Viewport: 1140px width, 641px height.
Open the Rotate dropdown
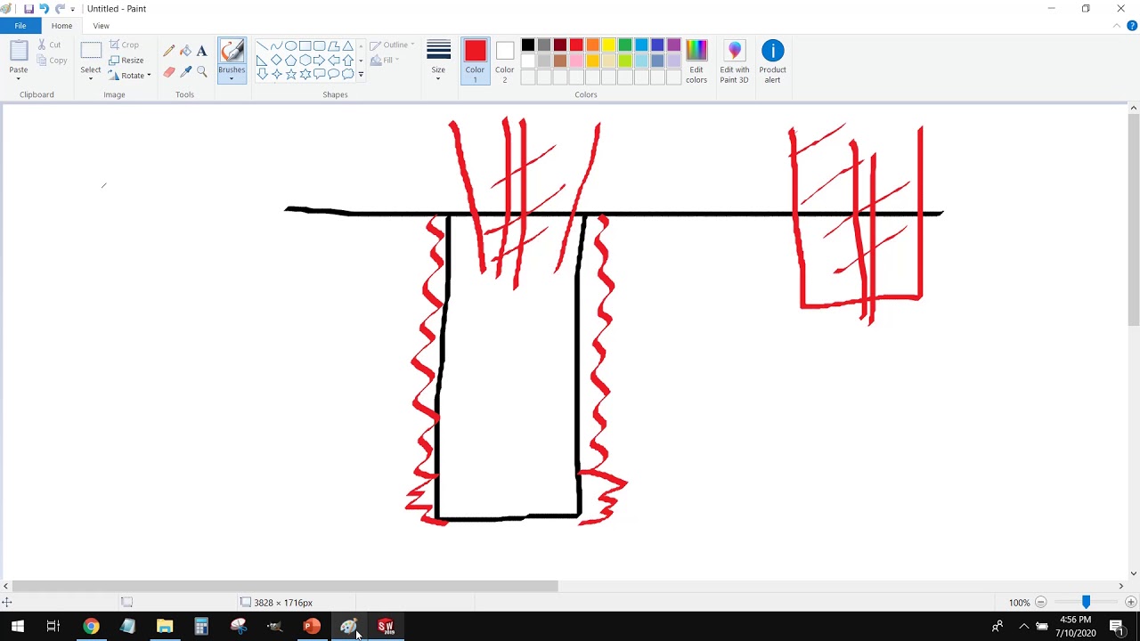tap(130, 76)
